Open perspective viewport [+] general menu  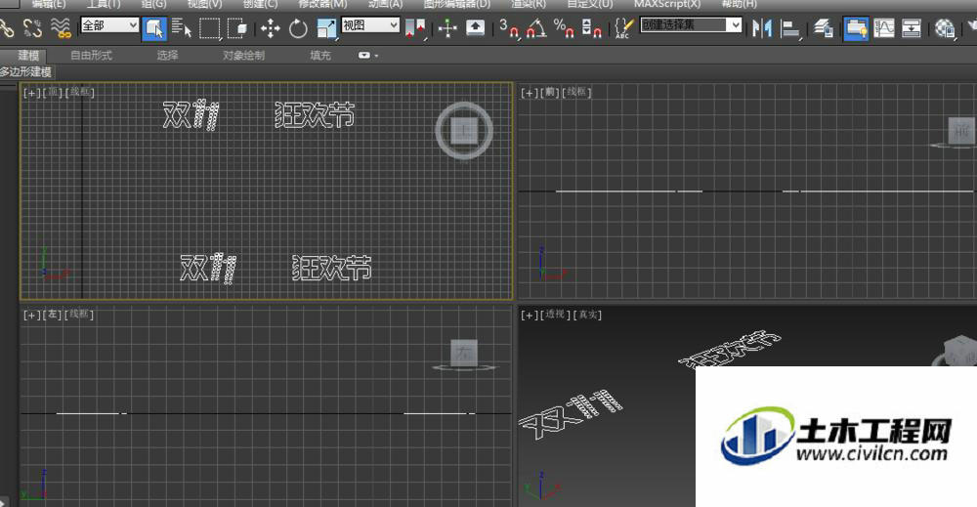click(529, 316)
